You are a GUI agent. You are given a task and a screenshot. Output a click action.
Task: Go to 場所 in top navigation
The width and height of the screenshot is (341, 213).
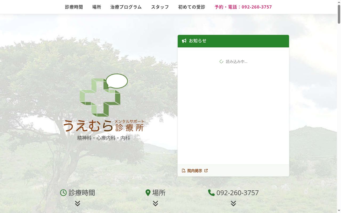tap(97, 7)
